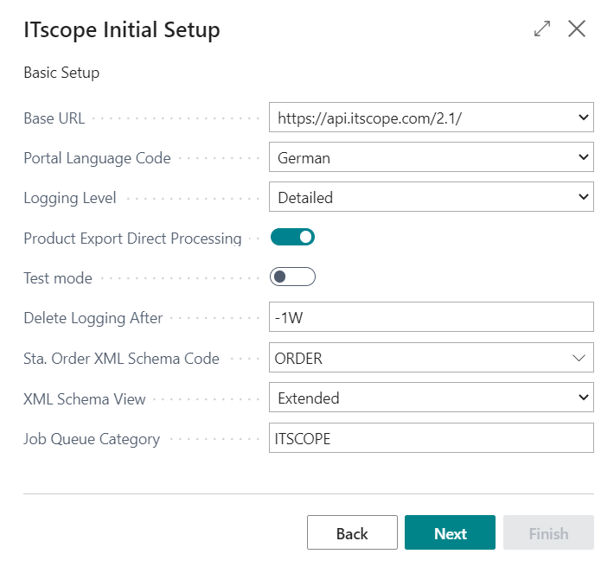The width and height of the screenshot is (614, 573).
Task: Open the Base URL dropdown
Action: coord(431,118)
